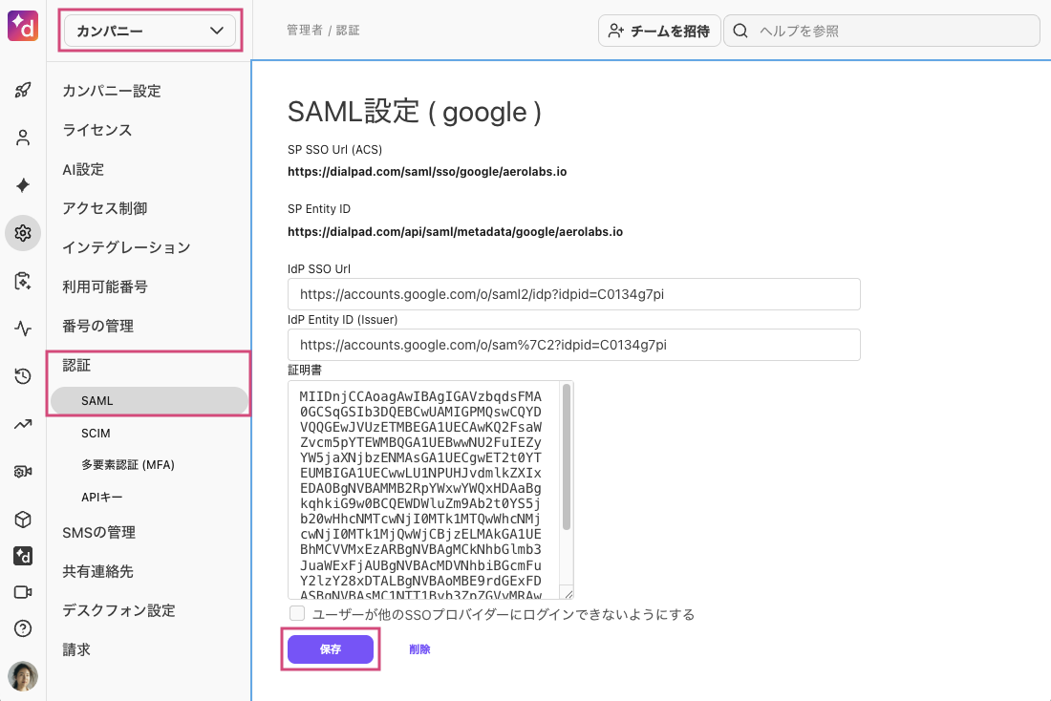Click the history clock sidebar icon
The height and width of the screenshot is (701, 1051).
point(23,376)
